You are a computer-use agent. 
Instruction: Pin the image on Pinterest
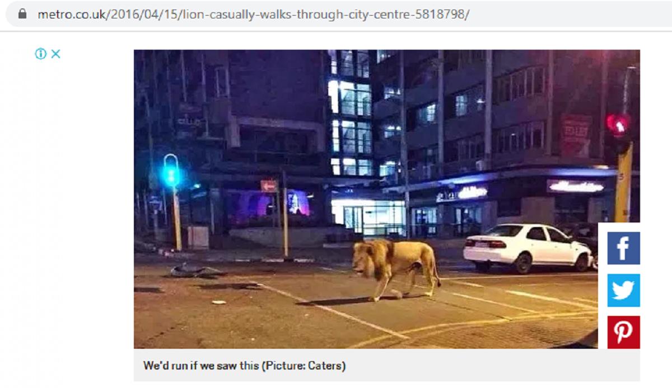click(623, 332)
